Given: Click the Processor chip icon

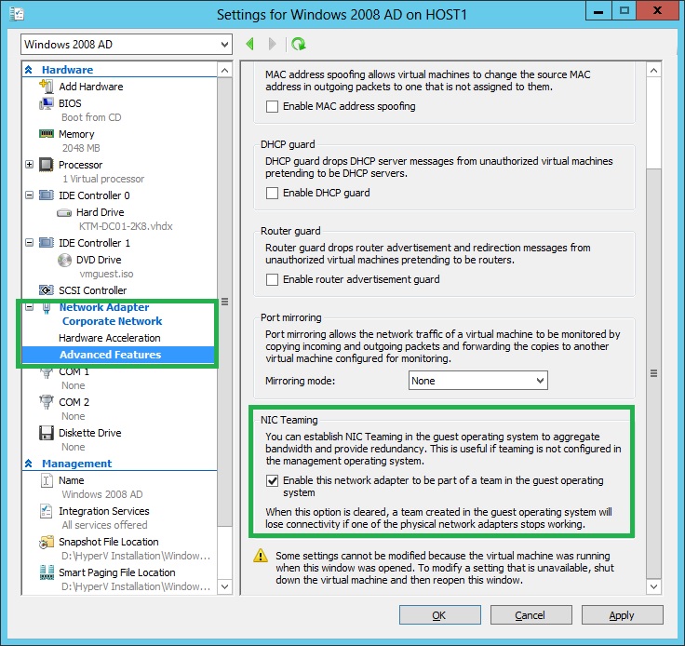Looking at the screenshot, I should tap(47, 165).
